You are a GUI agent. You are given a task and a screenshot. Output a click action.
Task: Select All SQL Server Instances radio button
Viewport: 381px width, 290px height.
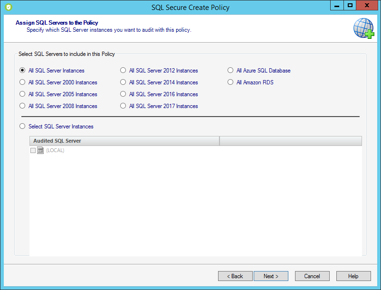coord(22,70)
